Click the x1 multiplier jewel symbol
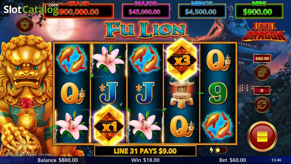This screenshot has height=164, width=291. [109, 126]
